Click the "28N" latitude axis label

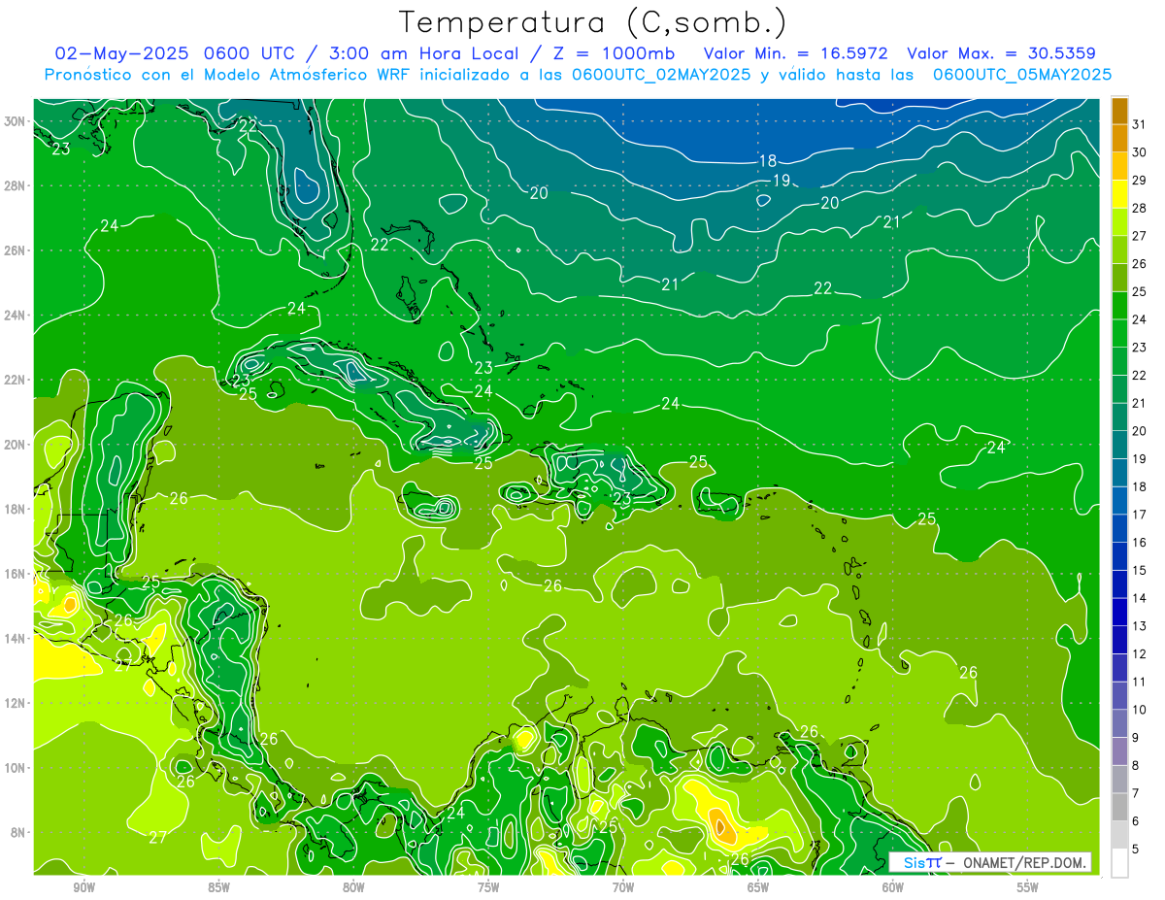coord(16,185)
